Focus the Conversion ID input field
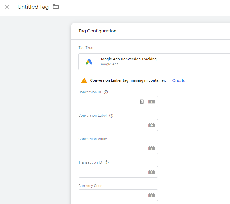Screen dimensions: 230x204 109,102
